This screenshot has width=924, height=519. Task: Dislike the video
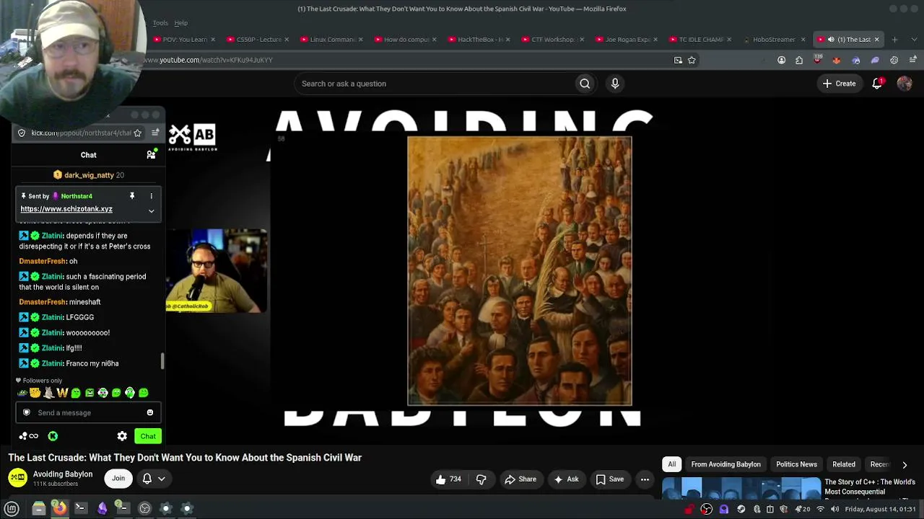pyautogui.click(x=481, y=479)
